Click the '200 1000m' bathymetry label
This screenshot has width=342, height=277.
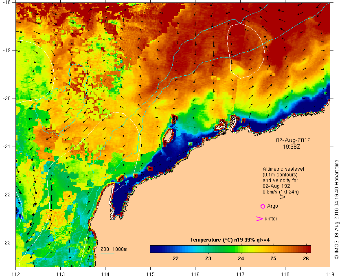(114, 249)
